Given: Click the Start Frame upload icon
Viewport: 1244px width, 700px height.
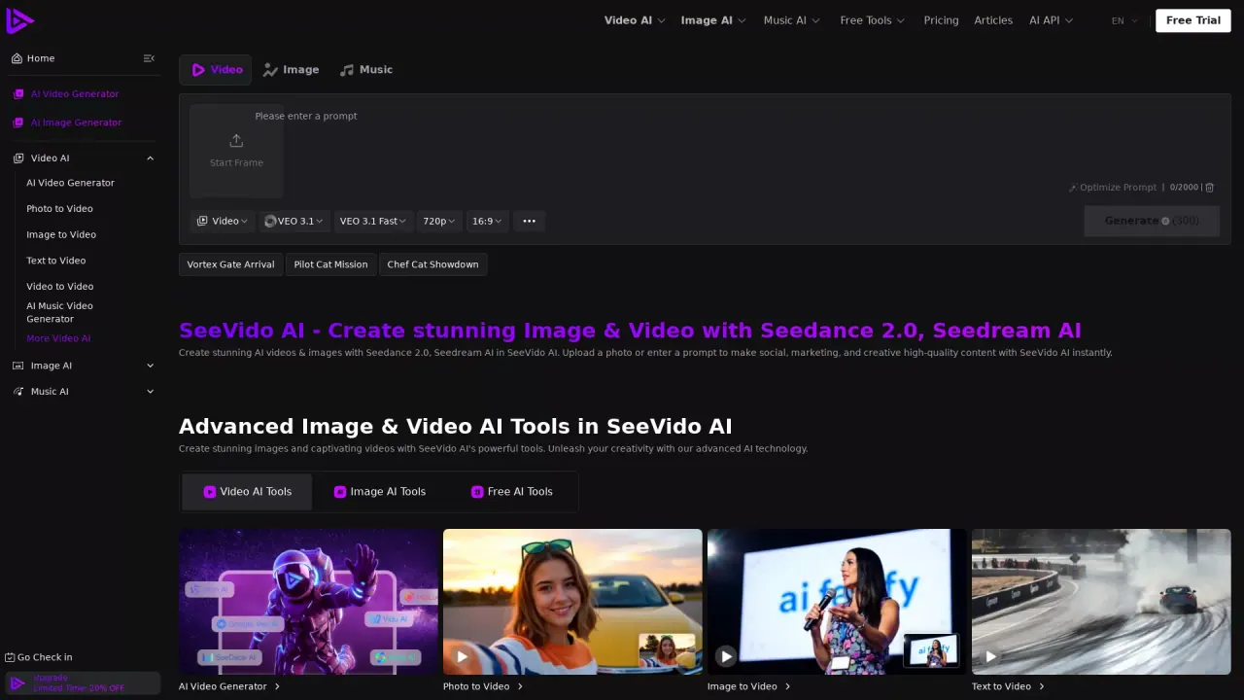Looking at the screenshot, I should point(236,141).
